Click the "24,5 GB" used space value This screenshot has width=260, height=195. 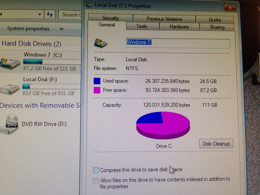pos(208,81)
